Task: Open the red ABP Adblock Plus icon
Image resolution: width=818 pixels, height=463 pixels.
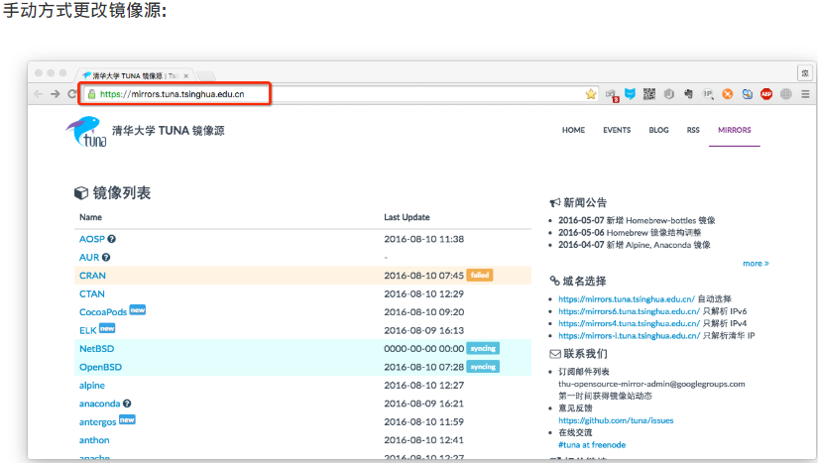Action: (x=766, y=94)
